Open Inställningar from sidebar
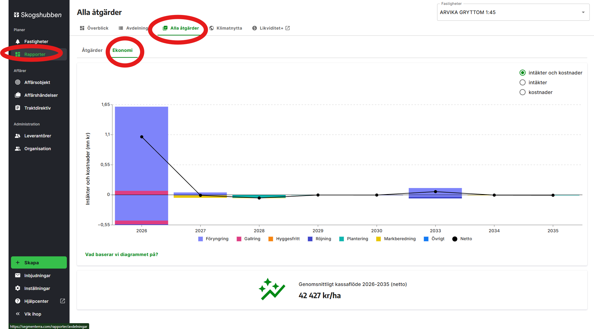The height and width of the screenshot is (329, 594). click(x=39, y=288)
